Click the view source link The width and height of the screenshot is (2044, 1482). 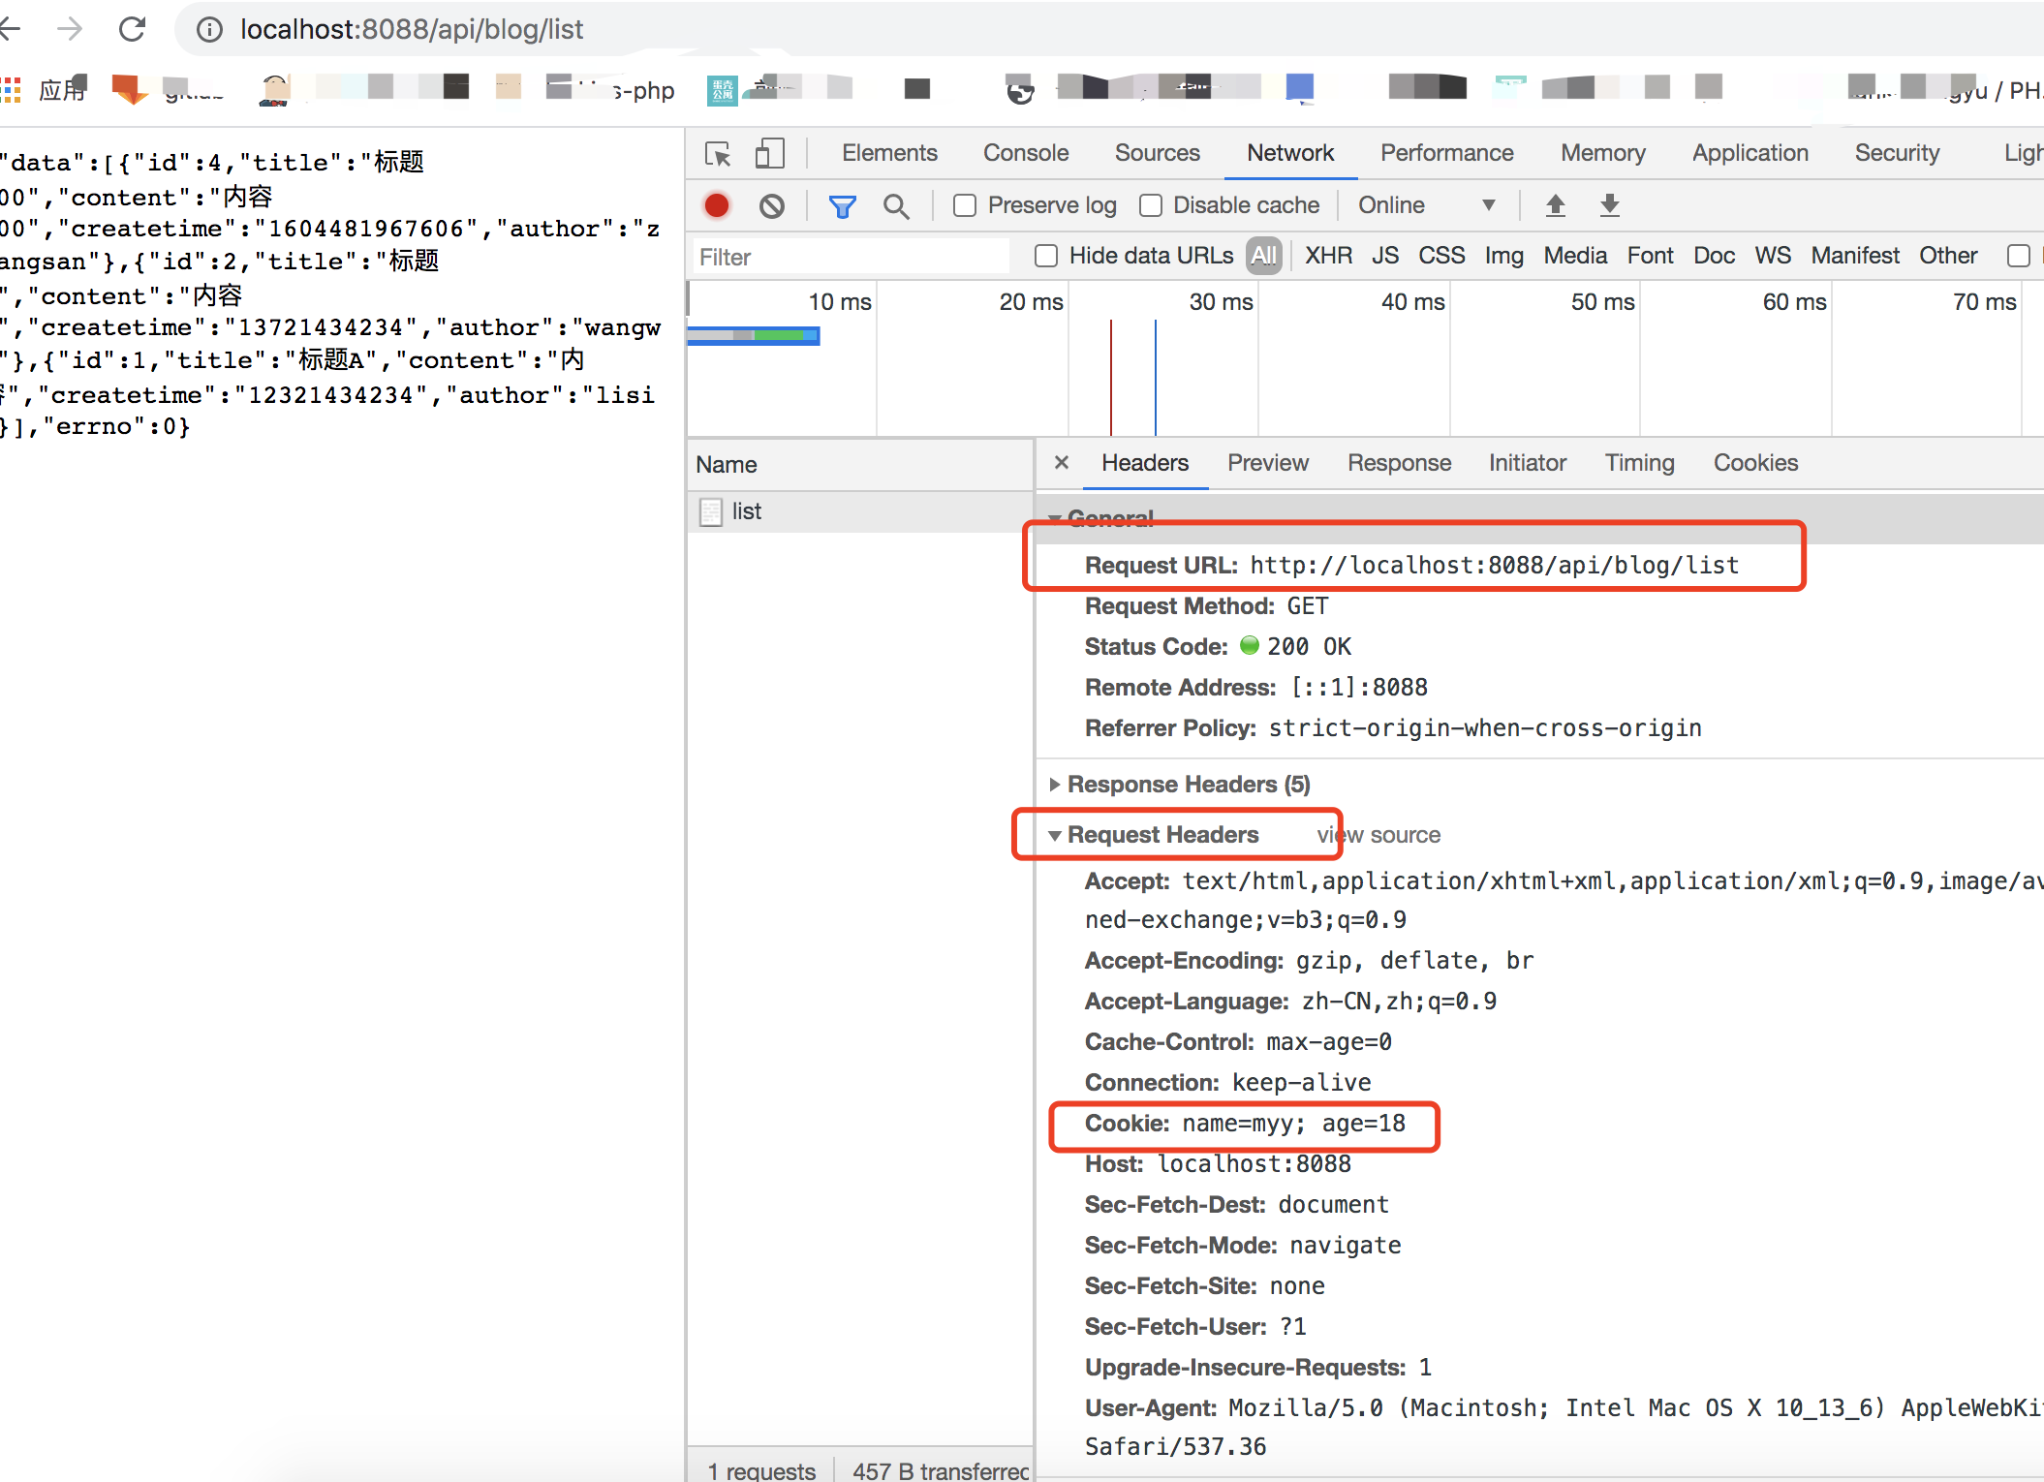(1378, 835)
